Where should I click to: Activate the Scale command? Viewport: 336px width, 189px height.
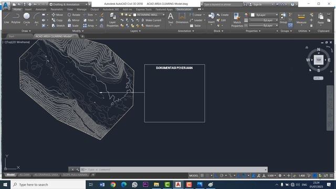(x=73, y=26)
